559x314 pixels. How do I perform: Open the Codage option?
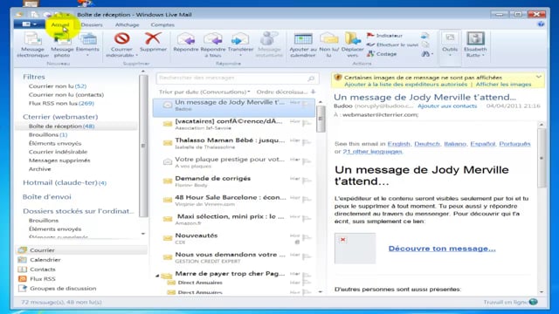[382, 54]
